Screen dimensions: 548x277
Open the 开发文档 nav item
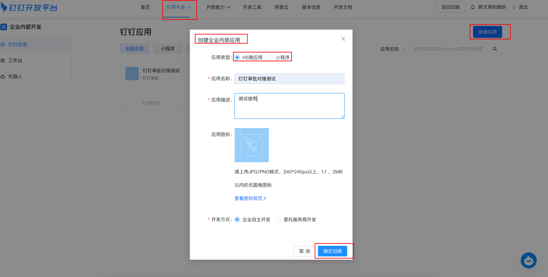pos(343,7)
